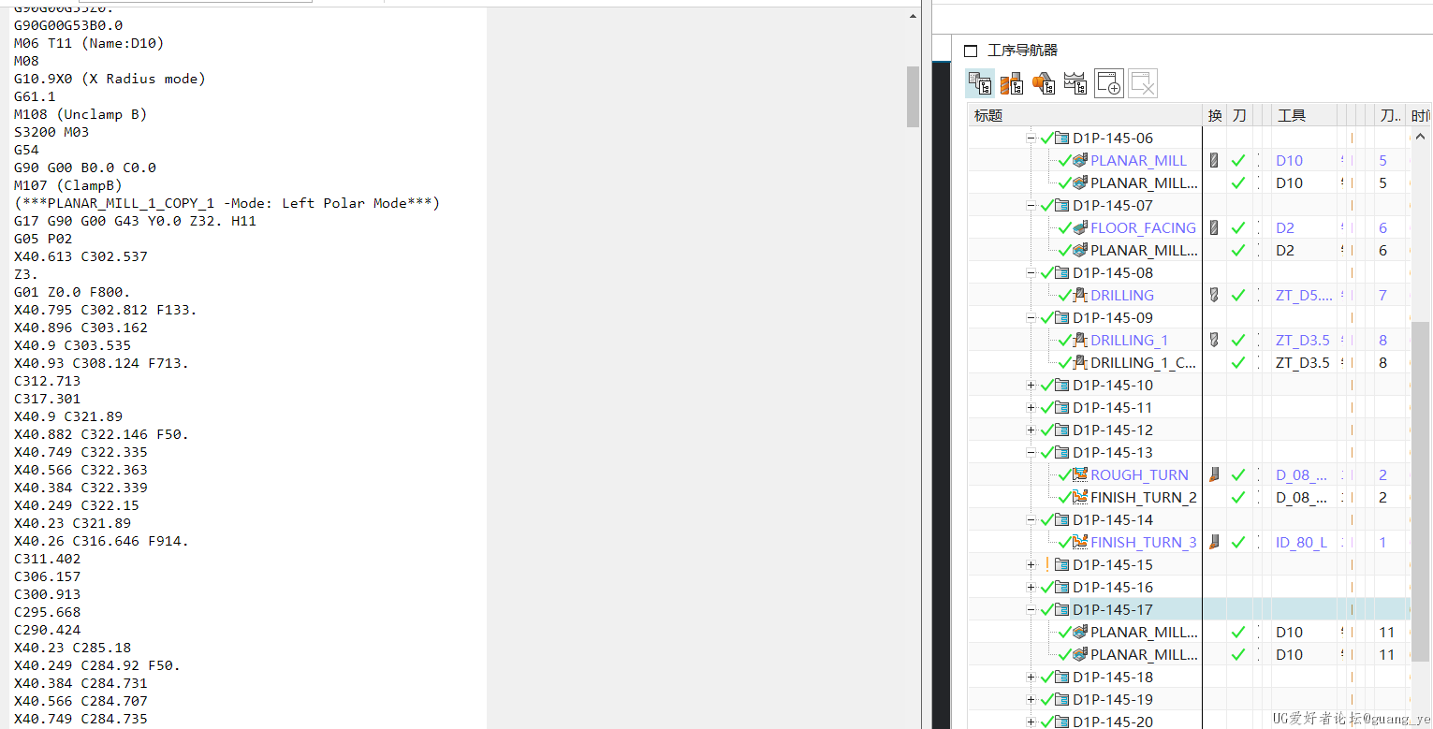The image size is (1433, 729).
Task: Toggle the 工序导航器 panel checkbox
Action: 971,51
